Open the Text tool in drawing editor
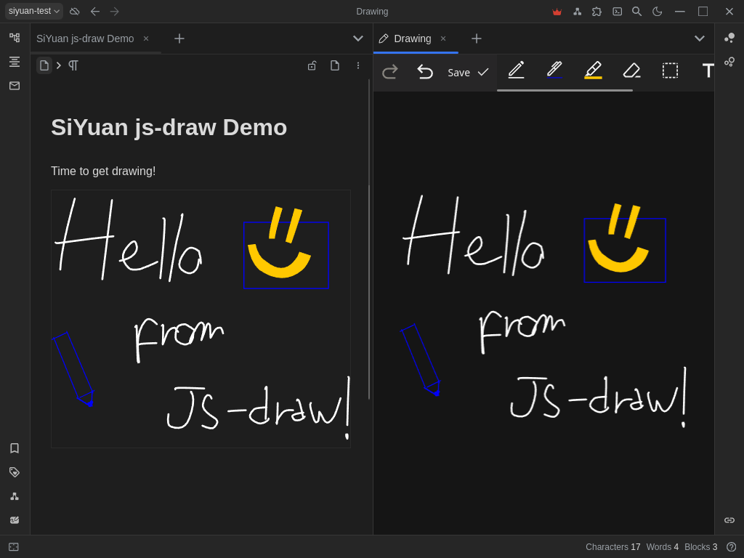Viewport: 744px width, 558px height. [x=708, y=70]
